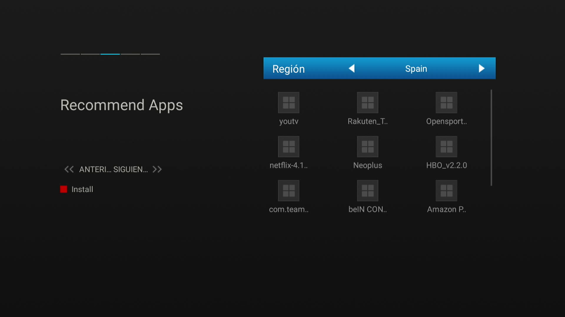The width and height of the screenshot is (565, 317).
Task: Proceed with the SIGUIEN... button
Action: 130,169
